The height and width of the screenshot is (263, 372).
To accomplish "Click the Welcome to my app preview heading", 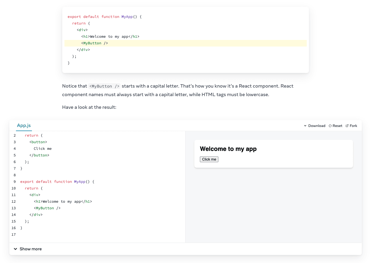I will pyautogui.click(x=228, y=149).
